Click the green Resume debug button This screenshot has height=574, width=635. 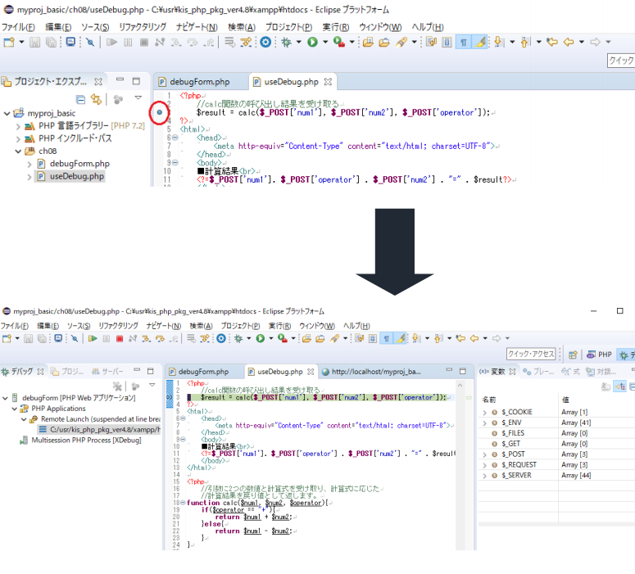(x=93, y=337)
